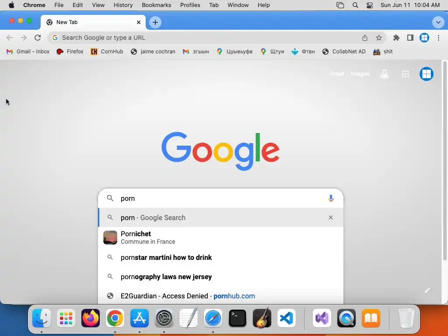Expand the tab search dropdown arrow
Image resolution: width=448 pixels, height=336 pixels.
point(438,22)
